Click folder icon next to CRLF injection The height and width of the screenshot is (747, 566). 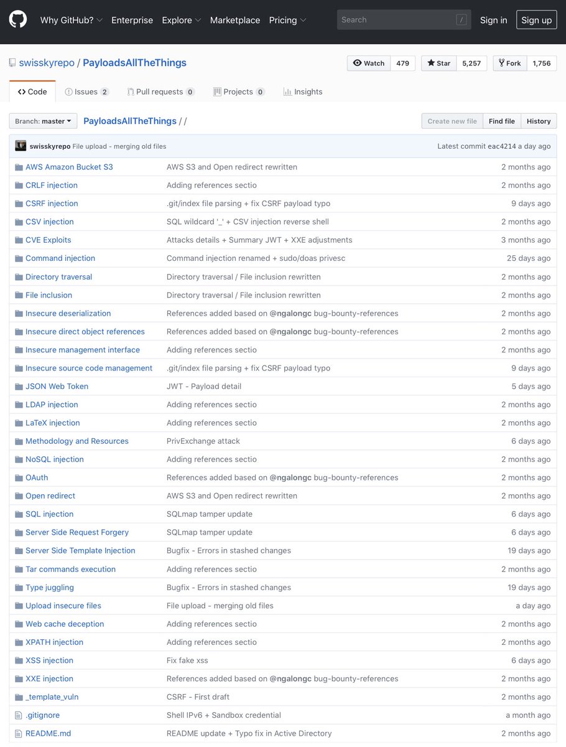coord(19,185)
